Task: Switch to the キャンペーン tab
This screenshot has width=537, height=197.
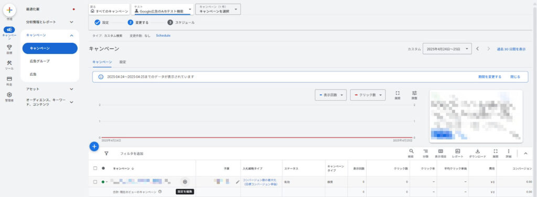Action: click(x=102, y=62)
